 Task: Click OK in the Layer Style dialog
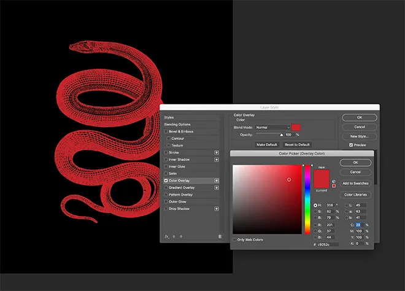360,117
